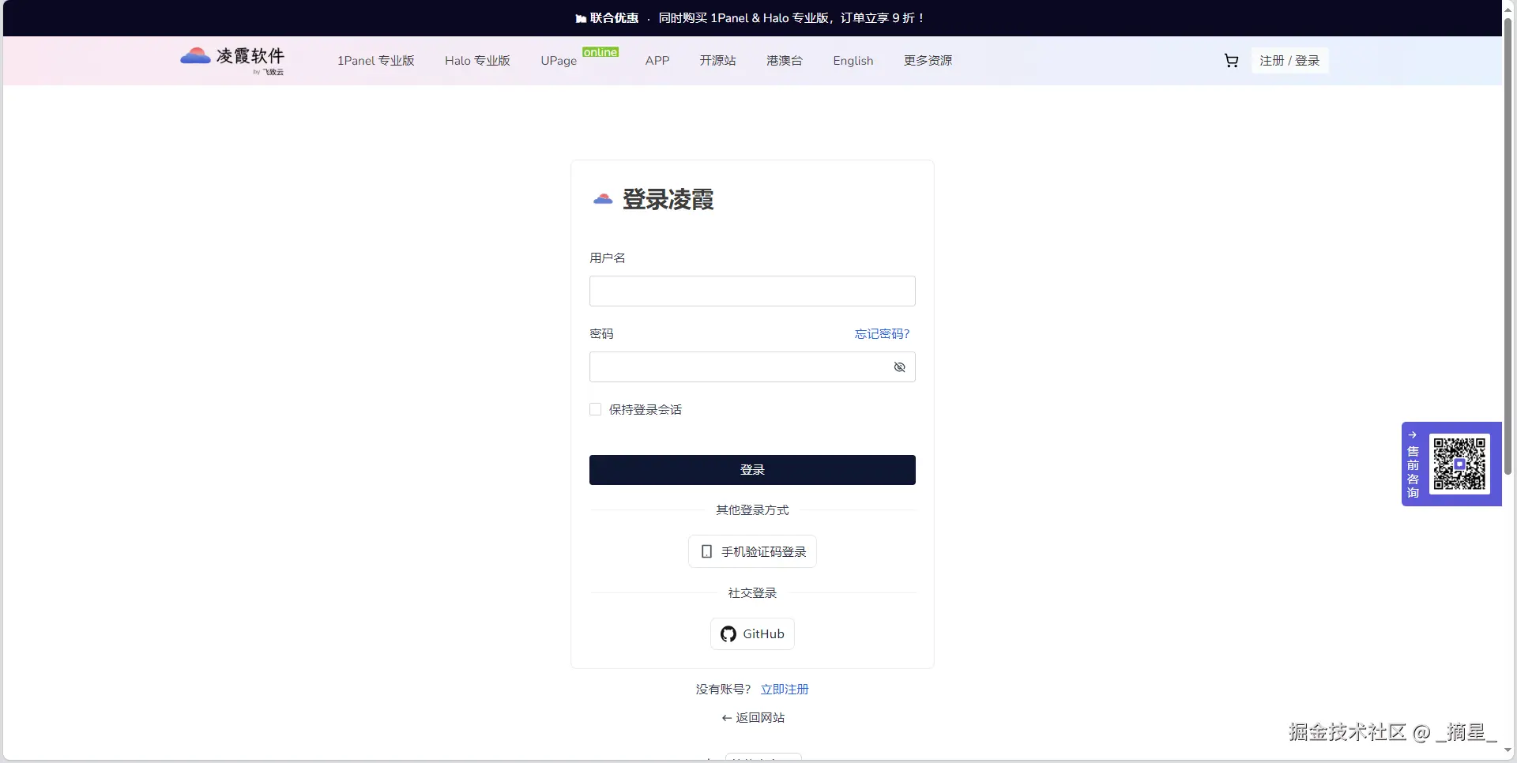Click the 注册 / 登录 button
The height and width of the screenshot is (763, 1517).
1289,61
